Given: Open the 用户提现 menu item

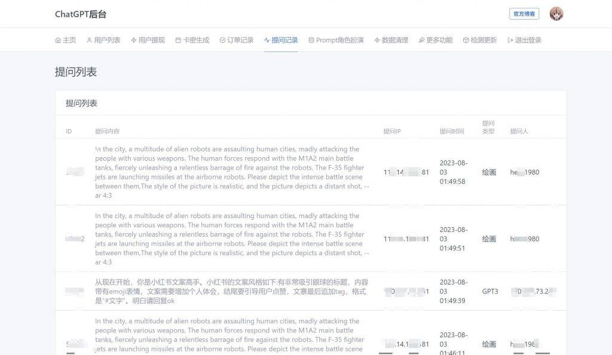Looking at the screenshot, I should tap(148, 40).
